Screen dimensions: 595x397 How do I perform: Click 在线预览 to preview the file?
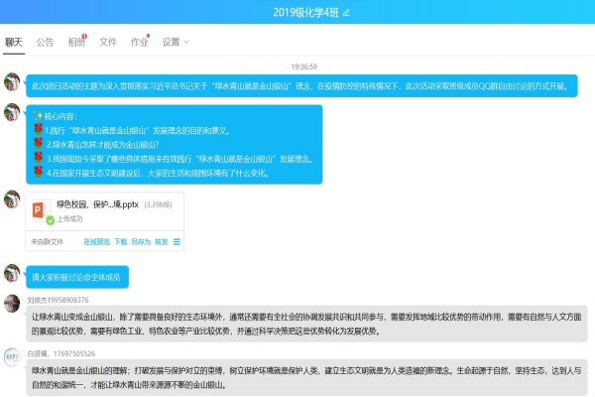click(96, 241)
